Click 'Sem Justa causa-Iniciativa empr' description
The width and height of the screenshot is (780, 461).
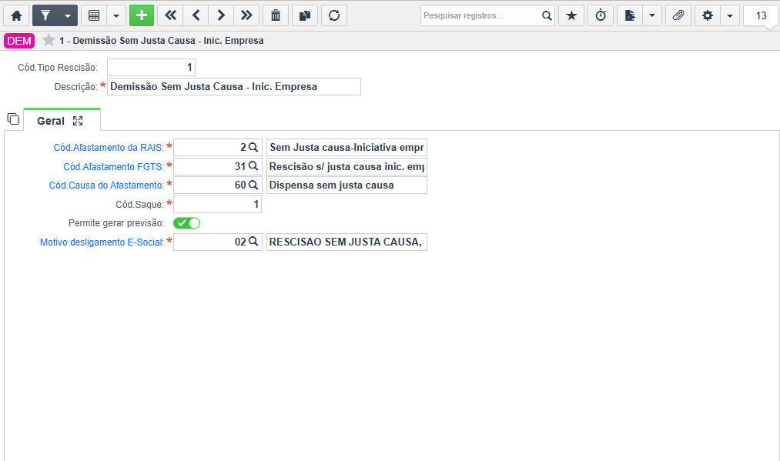tap(346, 147)
